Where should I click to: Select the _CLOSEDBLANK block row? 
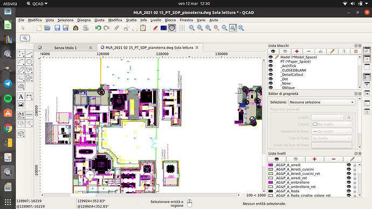click(313, 70)
